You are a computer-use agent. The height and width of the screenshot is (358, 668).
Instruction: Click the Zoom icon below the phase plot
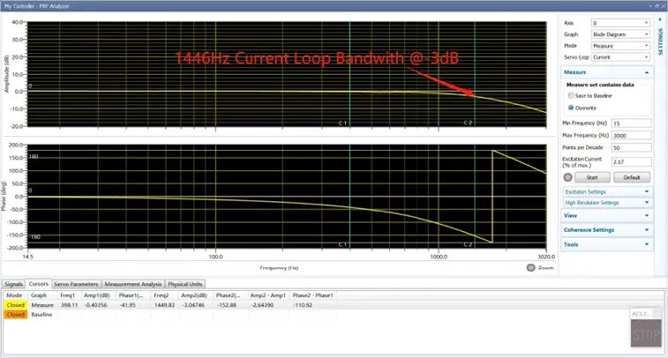pyautogui.click(x=532, y=267)
